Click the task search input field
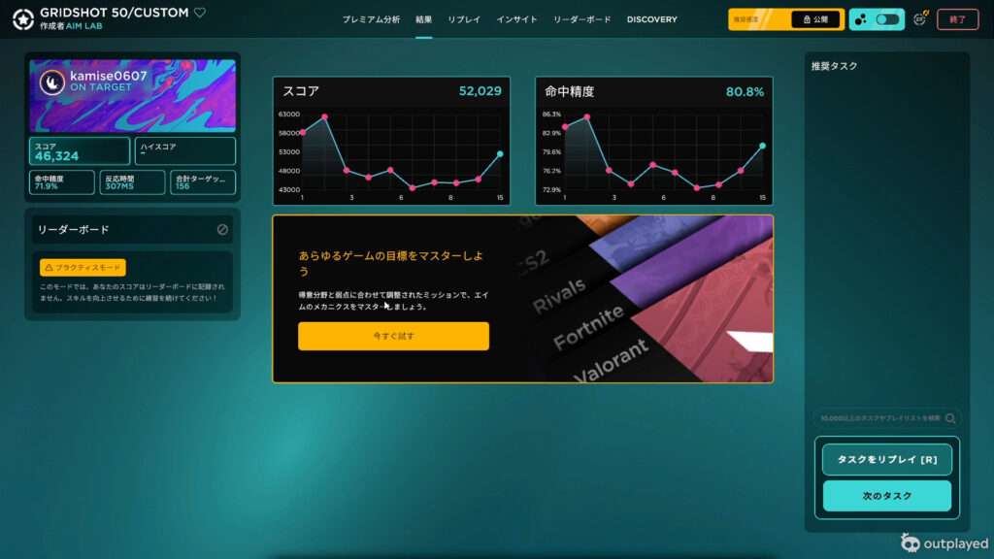 click(878, 418)
